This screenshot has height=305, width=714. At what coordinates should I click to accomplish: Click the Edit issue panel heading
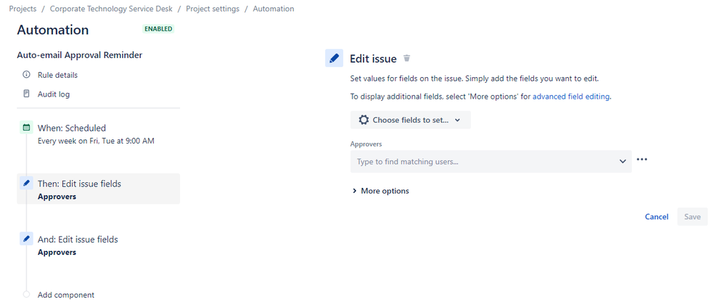tap(373, 59)
